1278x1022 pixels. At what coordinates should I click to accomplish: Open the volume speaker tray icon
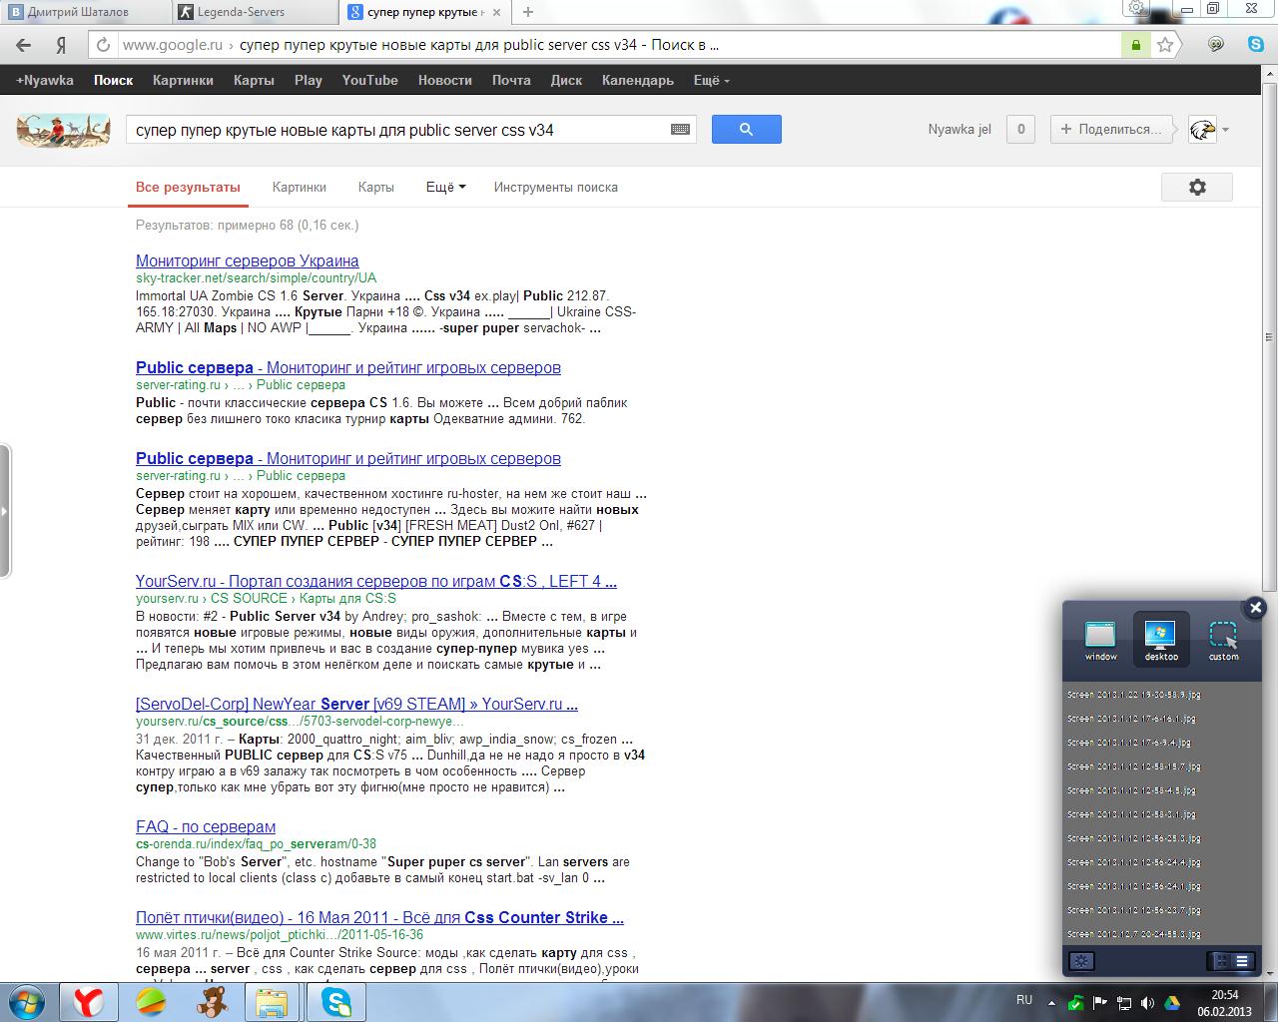pyautogui.click(x=1147, y=1002)
